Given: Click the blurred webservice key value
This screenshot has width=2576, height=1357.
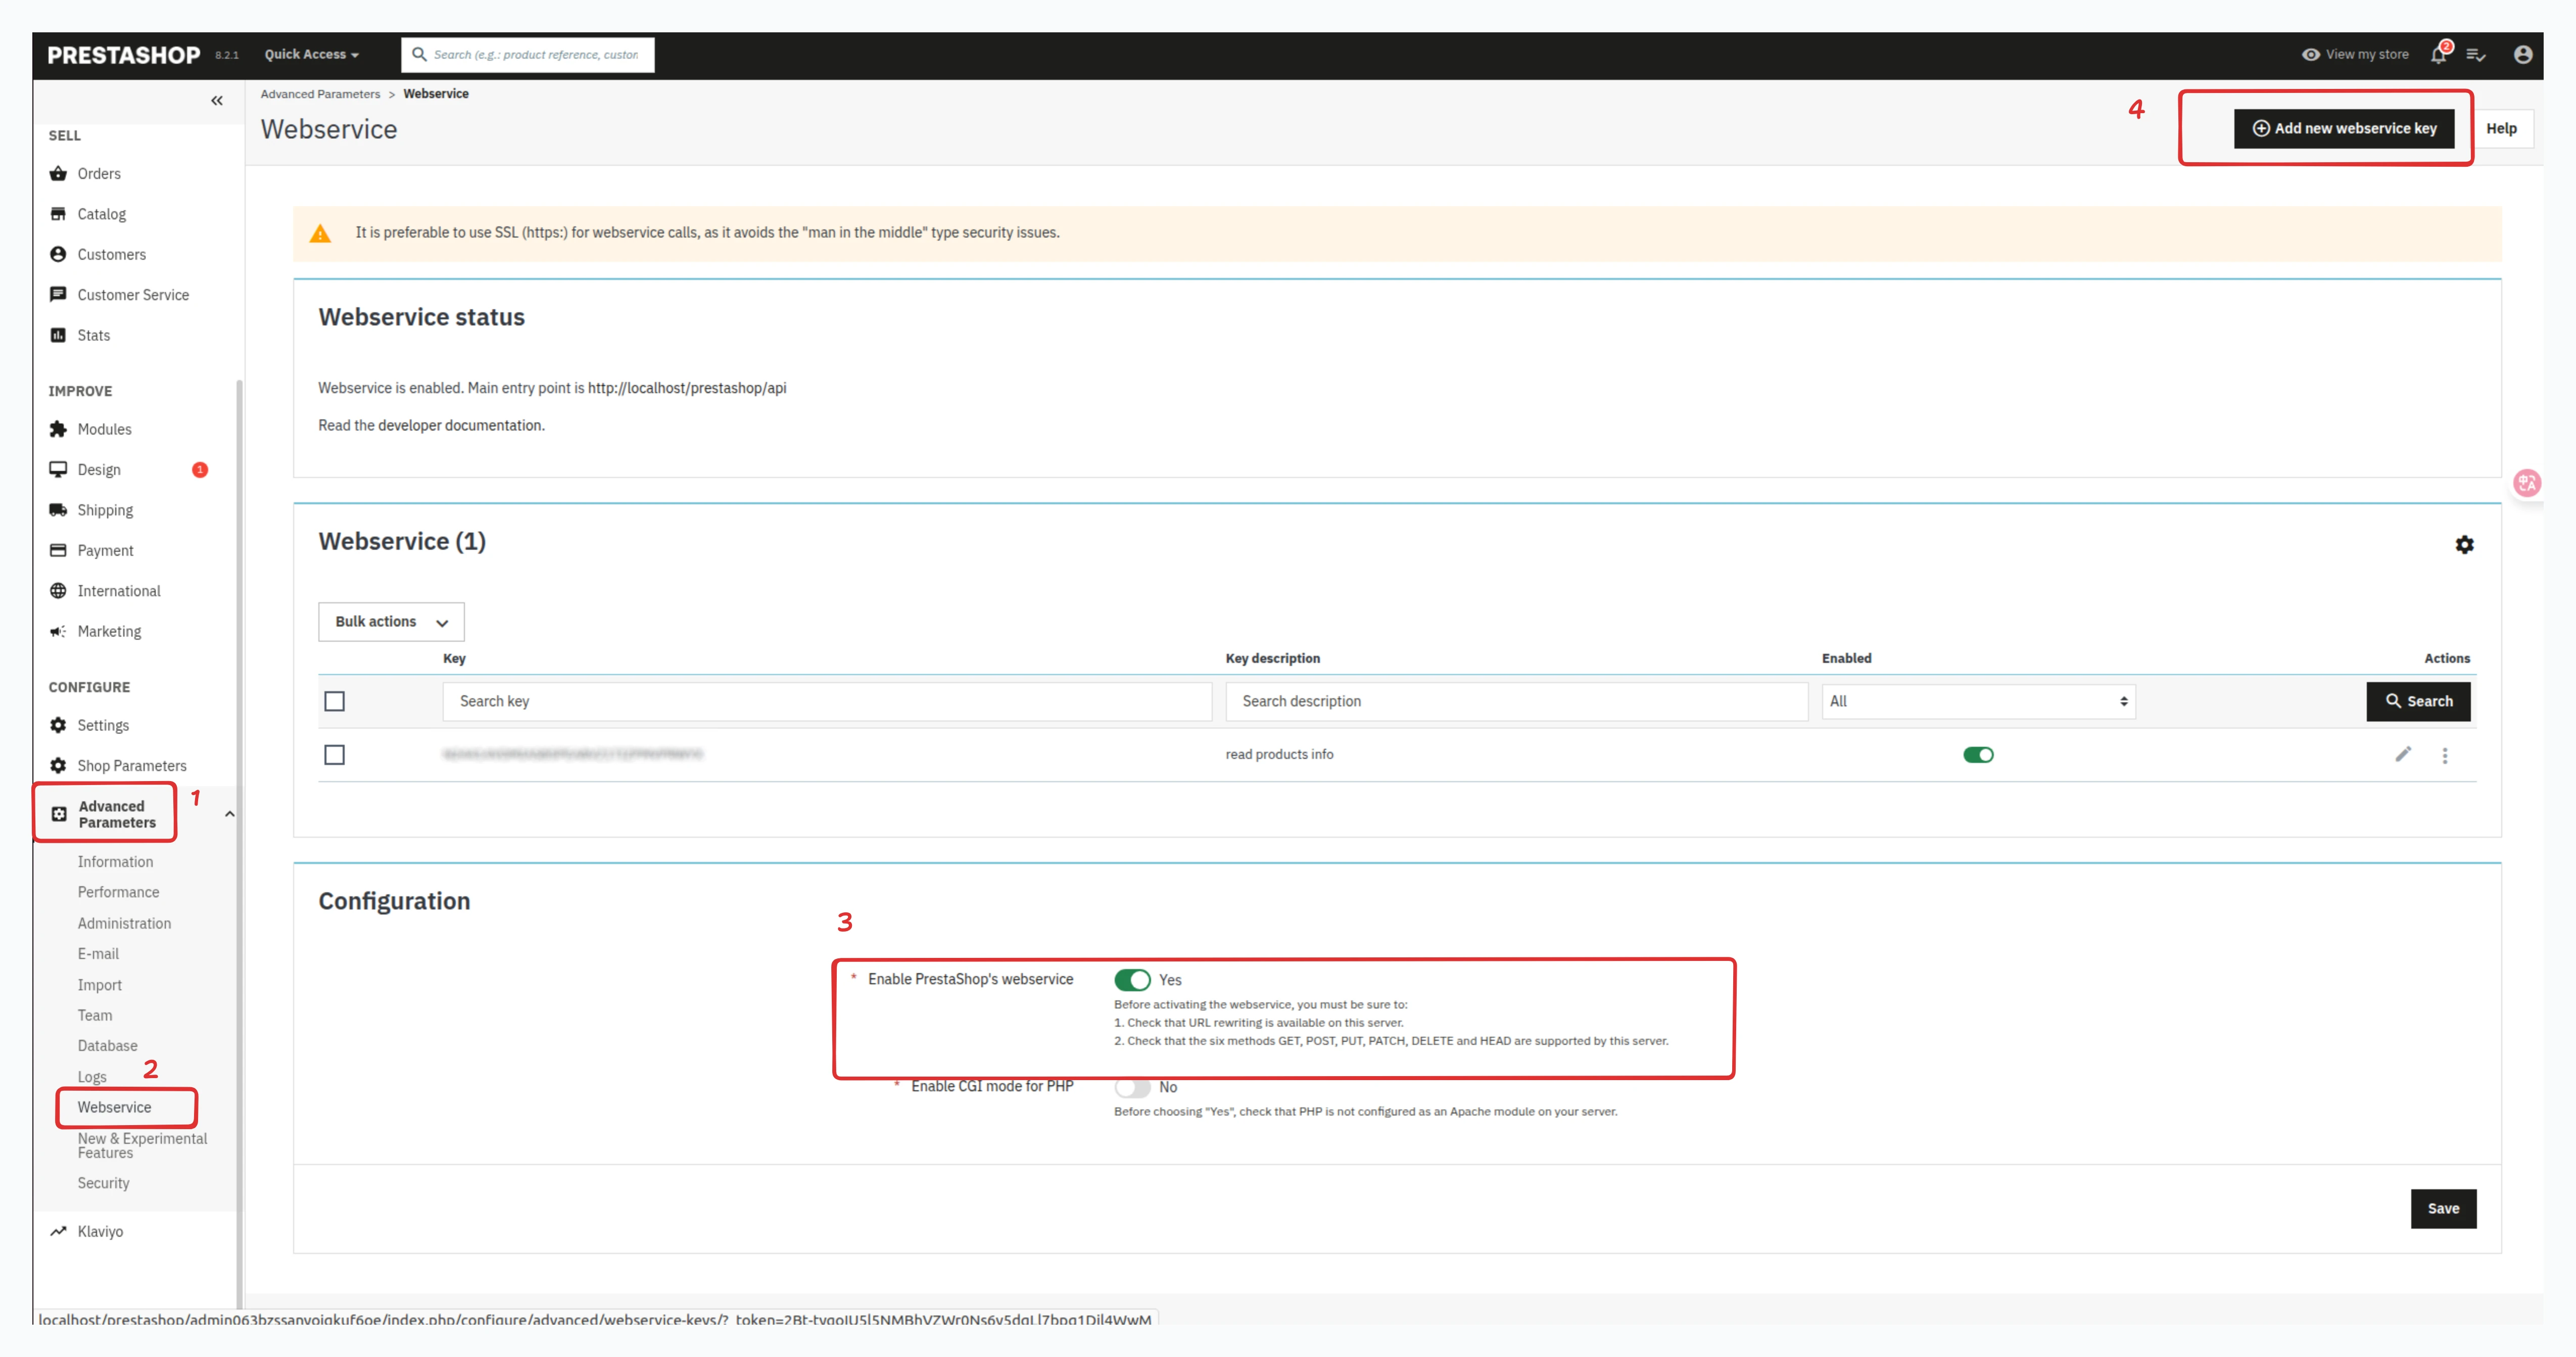Looking at the screenshot, I should point(572,754).
